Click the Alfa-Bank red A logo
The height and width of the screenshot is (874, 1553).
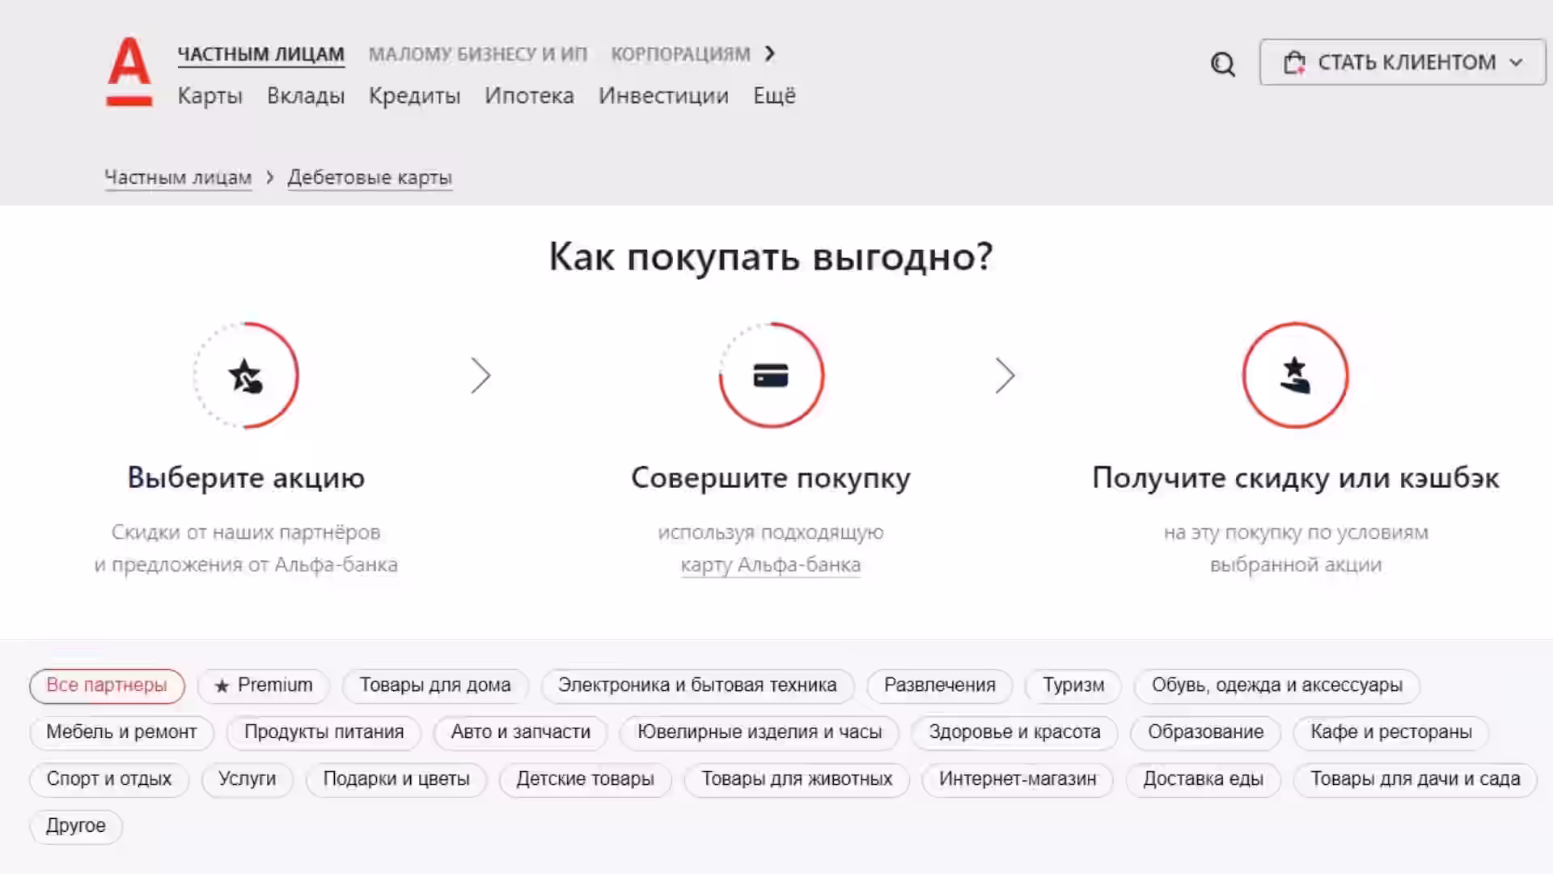129,71
